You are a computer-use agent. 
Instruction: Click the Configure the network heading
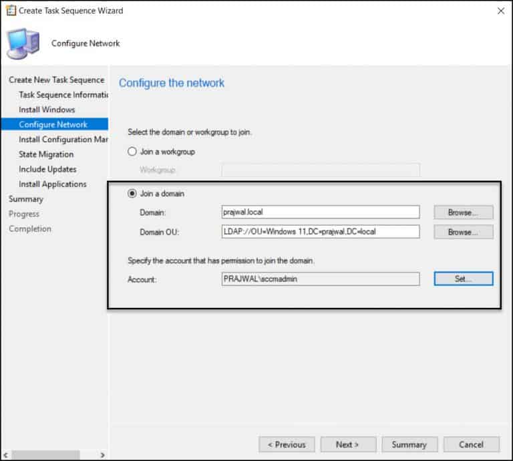[172, 83]
